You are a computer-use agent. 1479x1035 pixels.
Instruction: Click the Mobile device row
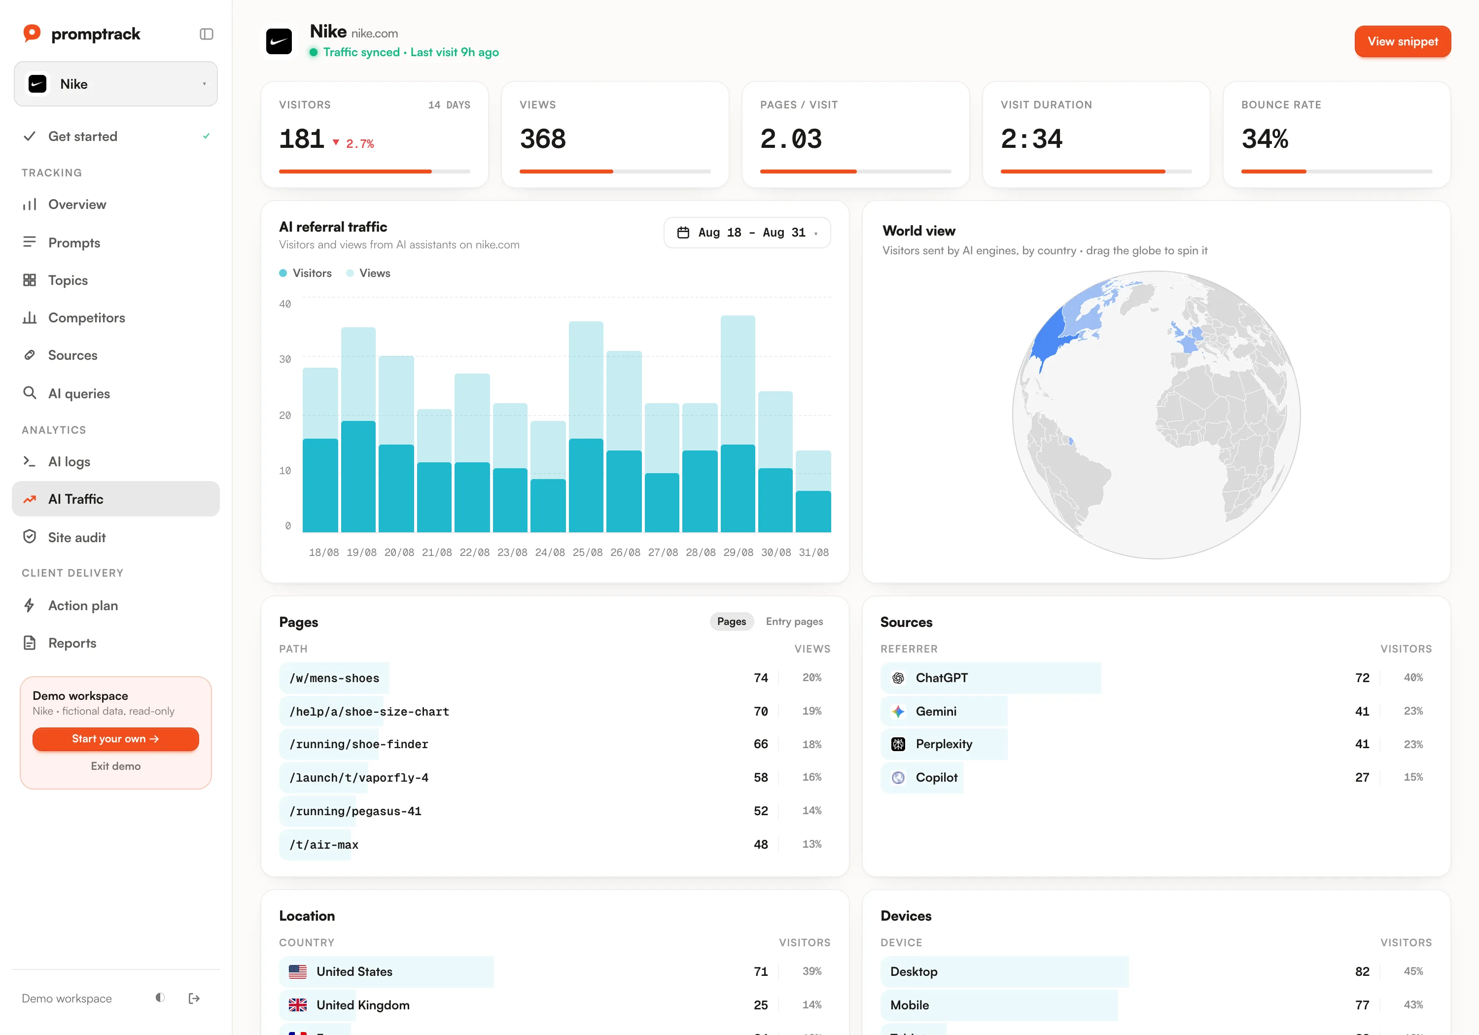(x=1156, y=1005)
